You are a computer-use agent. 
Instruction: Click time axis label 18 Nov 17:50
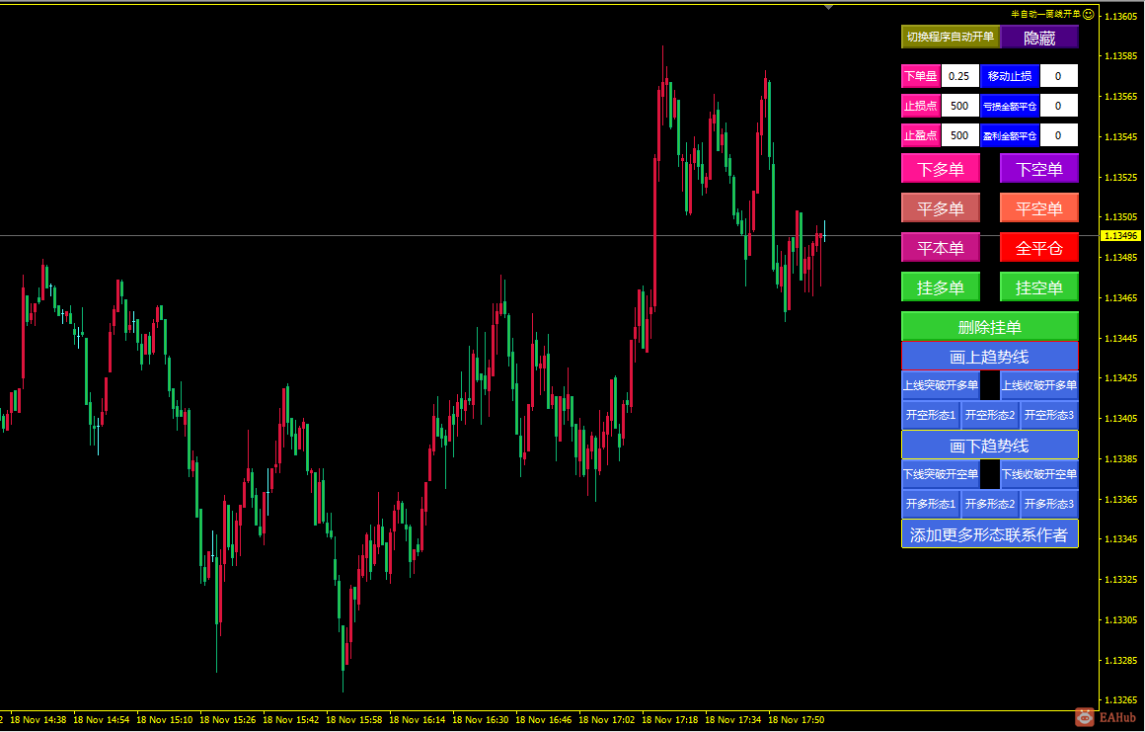pos(796,720)
